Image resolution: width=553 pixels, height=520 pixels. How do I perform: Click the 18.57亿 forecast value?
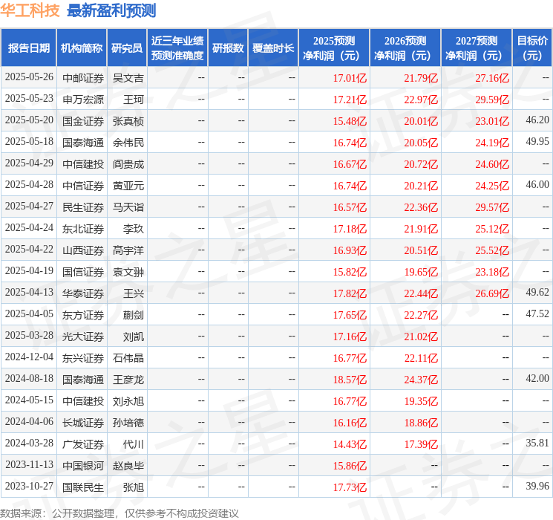point(349,379)
